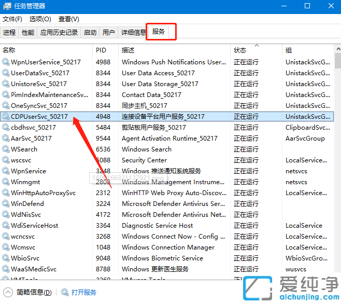
Task: Sort by the 描述 column header
Action: (x=174, y=50)
